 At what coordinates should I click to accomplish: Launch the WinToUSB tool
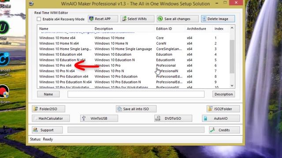pos(99,118)
